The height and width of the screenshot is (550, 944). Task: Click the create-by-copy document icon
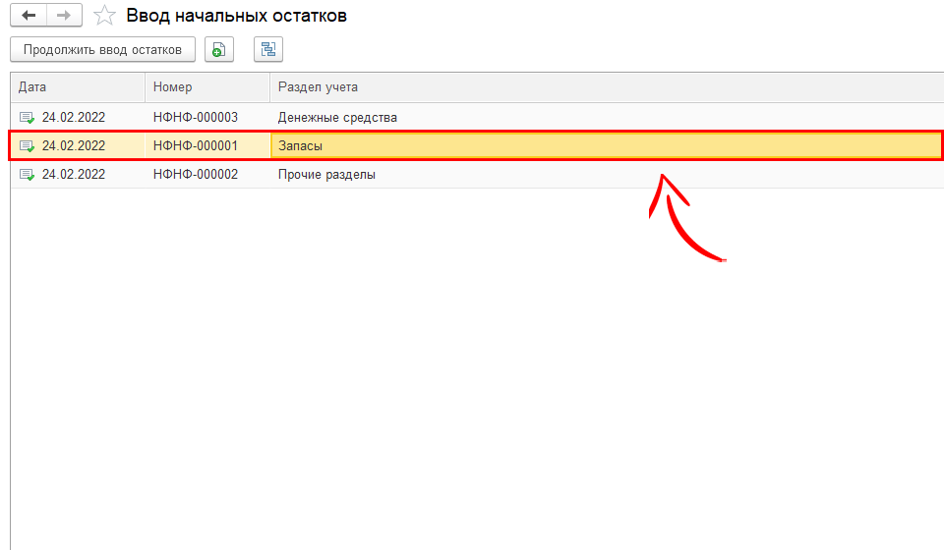[218, 49]
